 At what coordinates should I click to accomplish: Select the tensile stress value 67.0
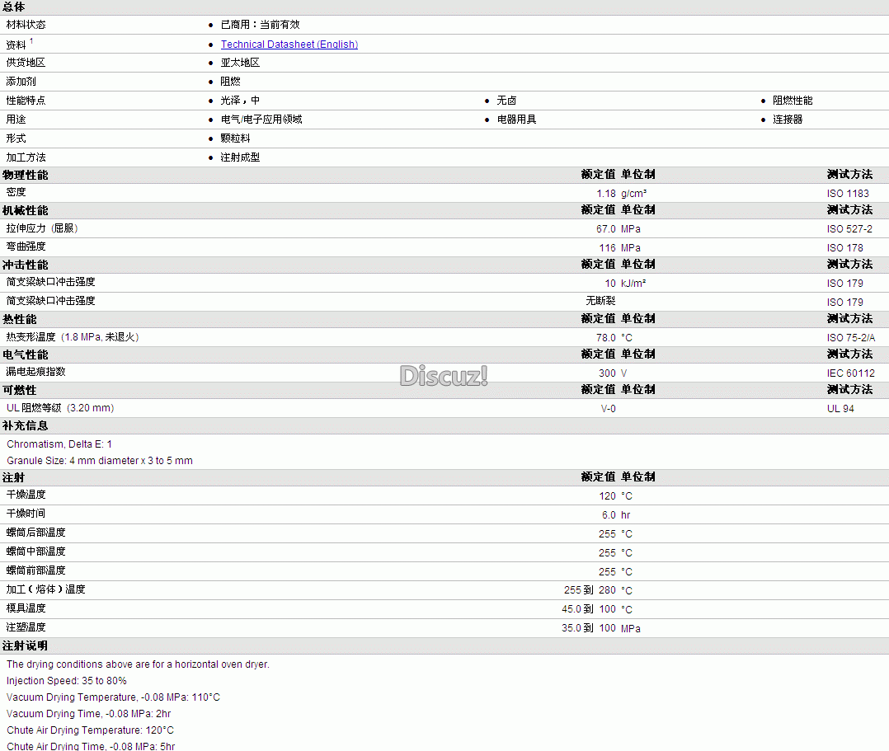(605, 229)
